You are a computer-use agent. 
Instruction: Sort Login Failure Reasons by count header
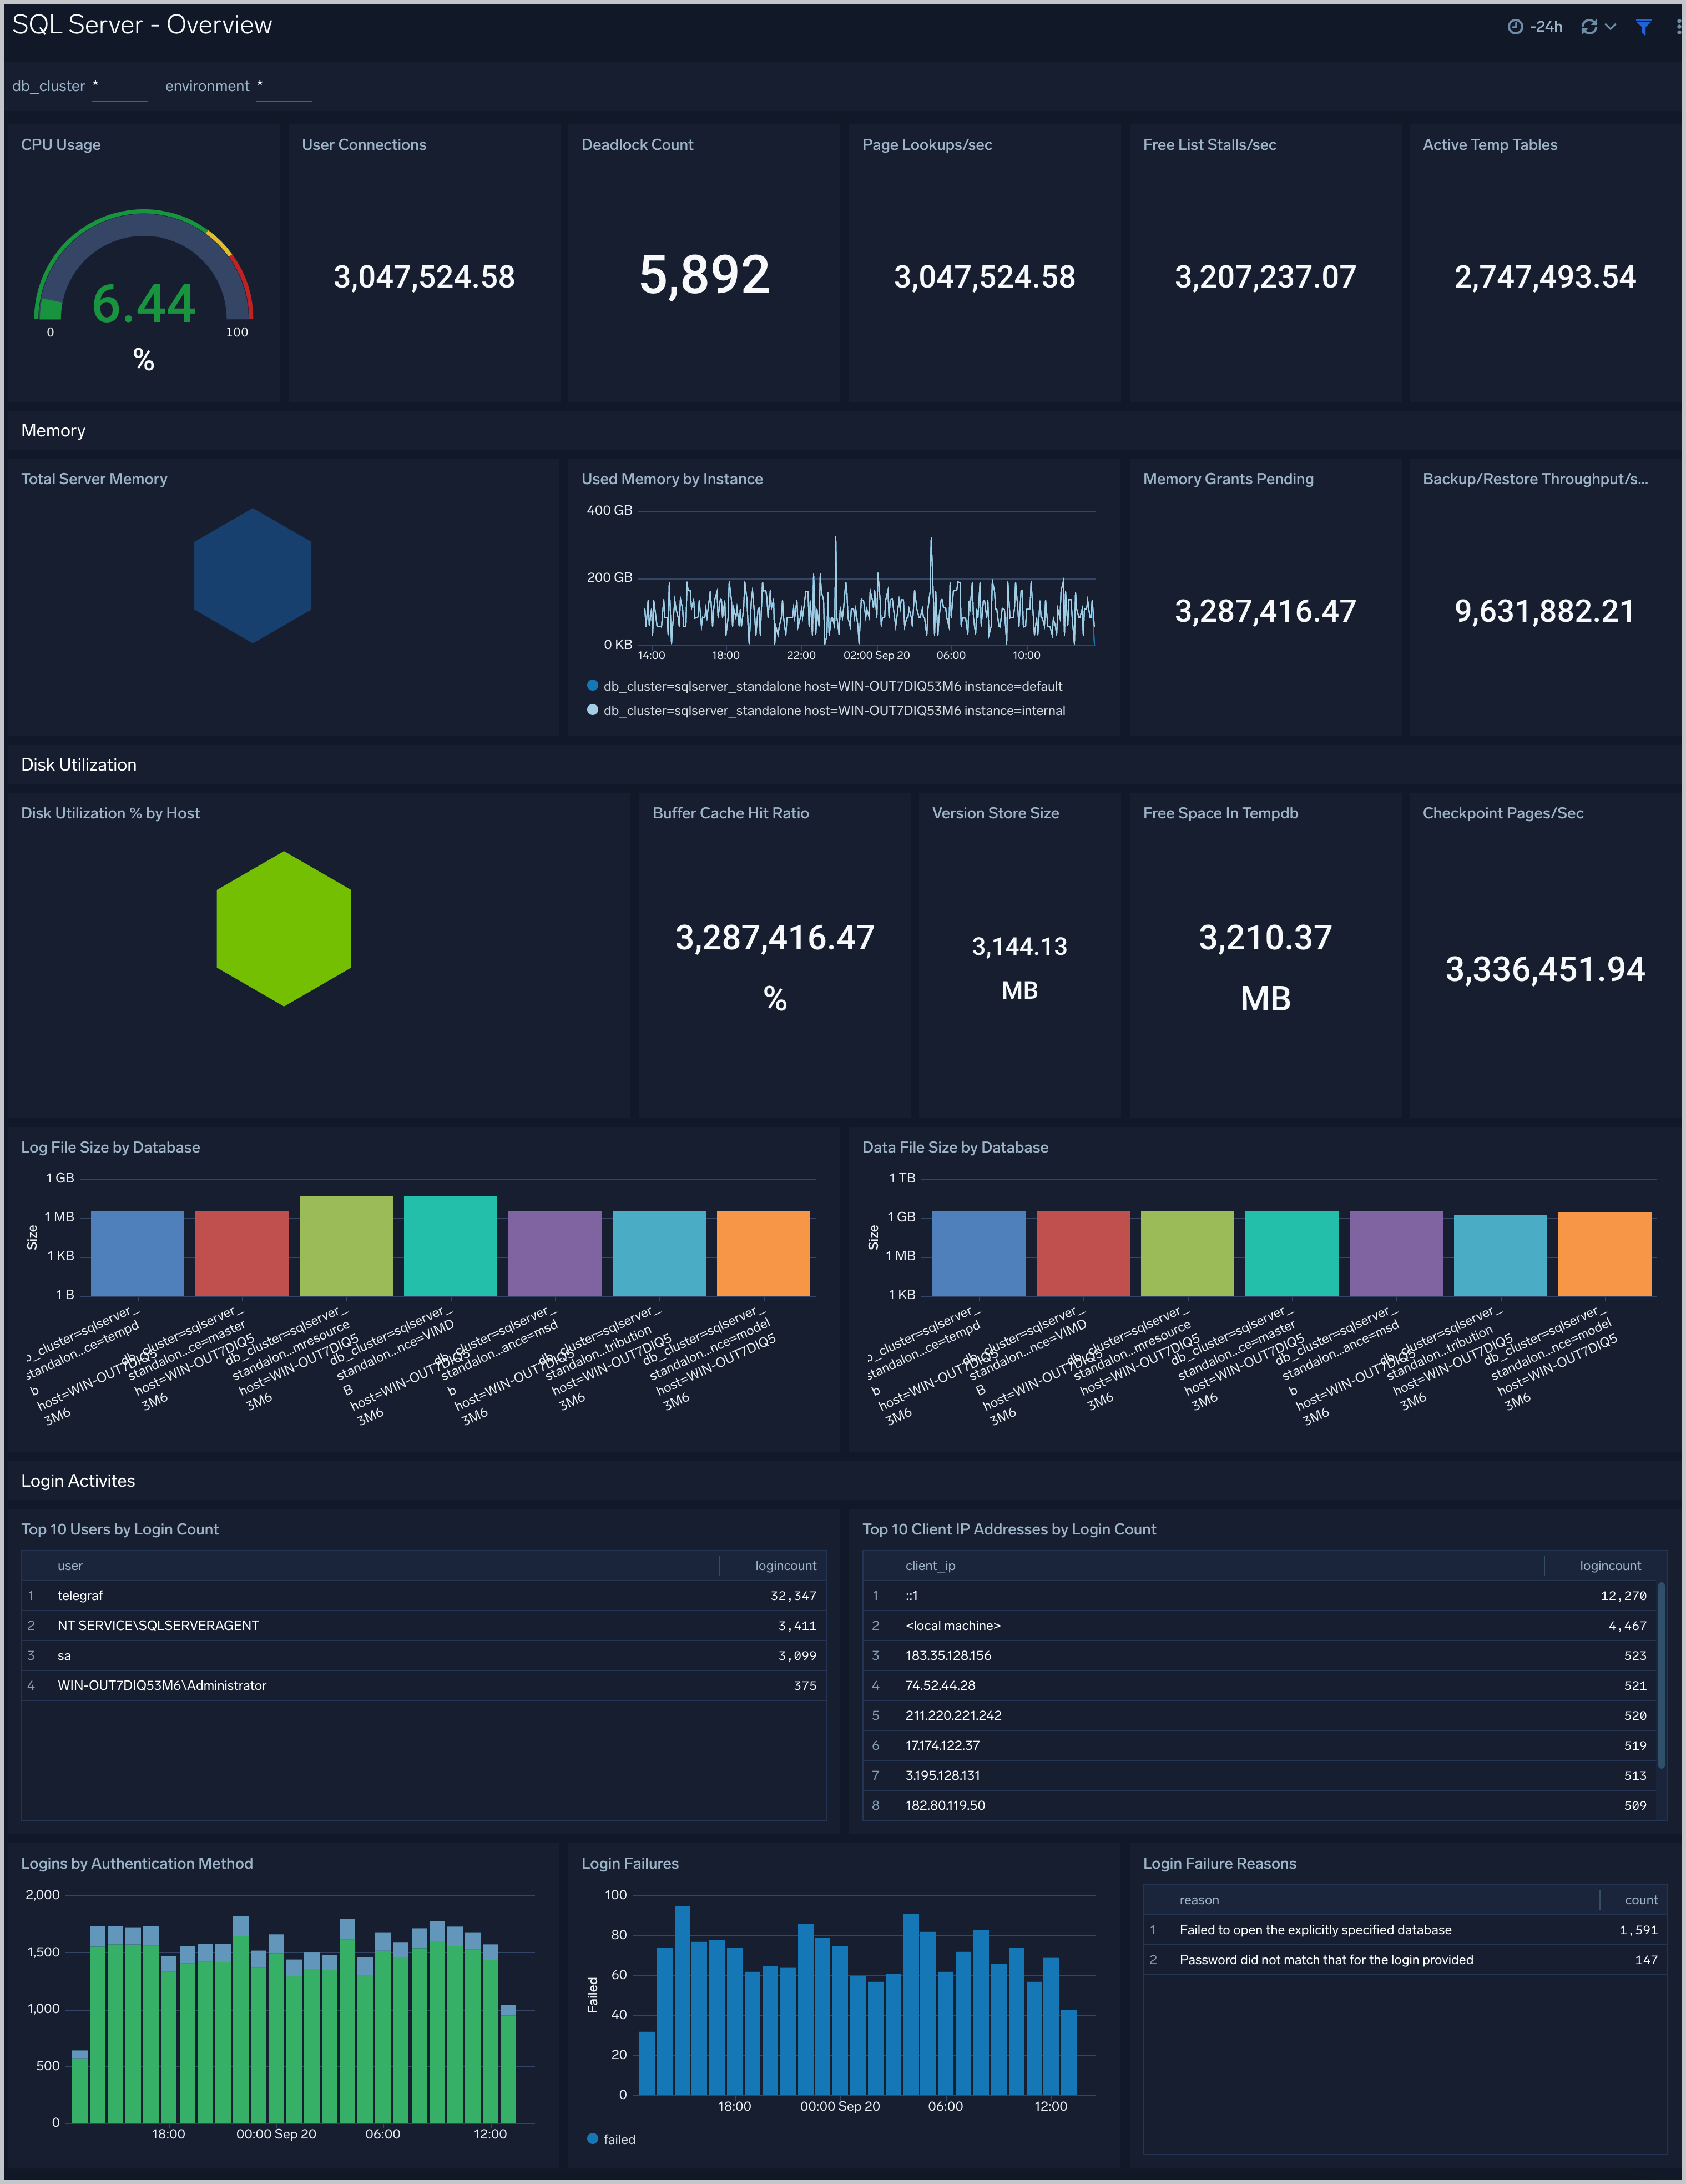1640,1899
